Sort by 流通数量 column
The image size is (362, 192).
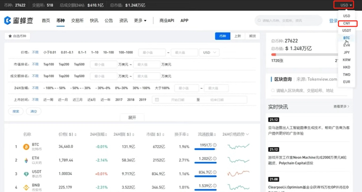pos(215,134)
